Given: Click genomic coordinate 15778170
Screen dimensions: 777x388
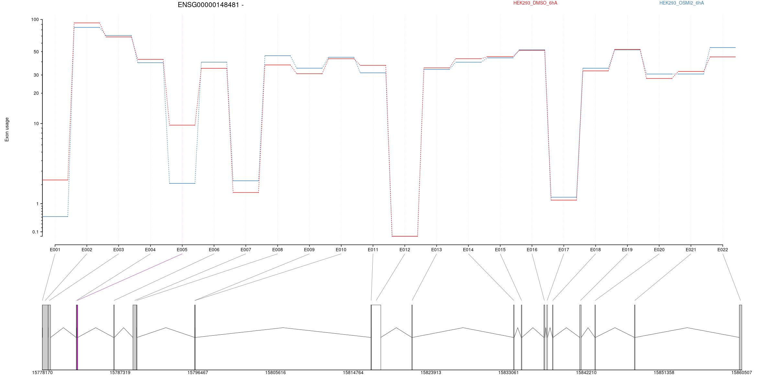Looking at the screenshot, I should coord(42,372).
